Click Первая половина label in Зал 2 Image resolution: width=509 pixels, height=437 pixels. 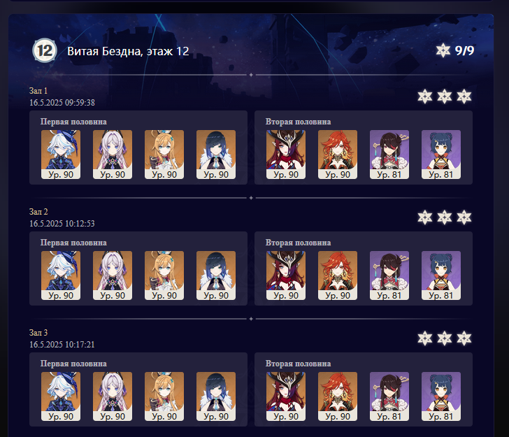[73, 243]
